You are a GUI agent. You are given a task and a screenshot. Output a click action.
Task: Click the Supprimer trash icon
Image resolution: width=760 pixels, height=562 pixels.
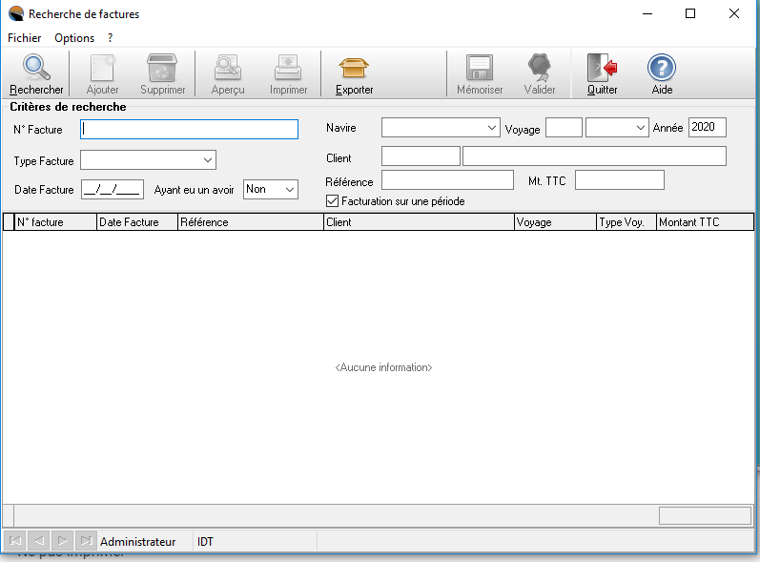point(162,69)
